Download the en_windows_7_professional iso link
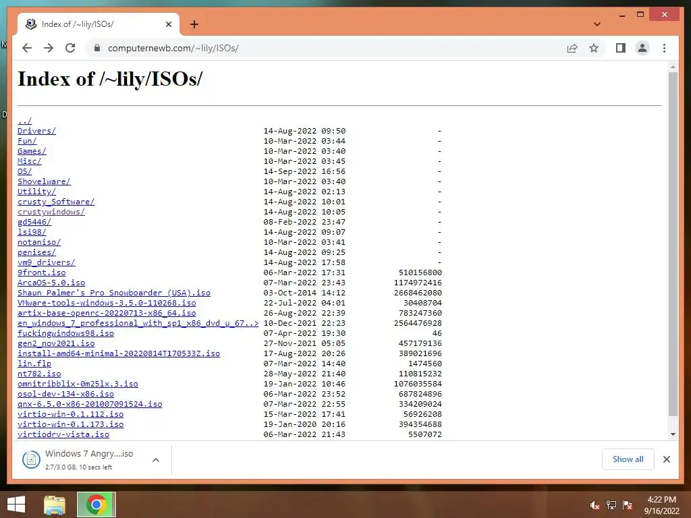The height and width of the screenshot is (518, 691). point(138,323)
